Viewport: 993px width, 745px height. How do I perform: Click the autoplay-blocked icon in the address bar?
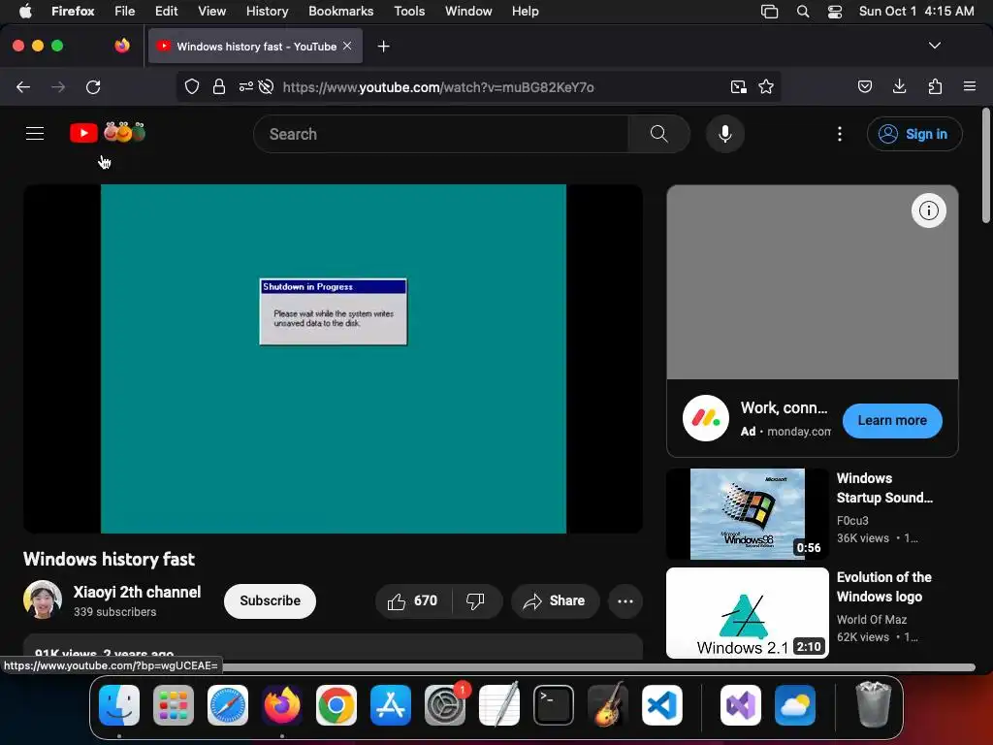point(266,86)
